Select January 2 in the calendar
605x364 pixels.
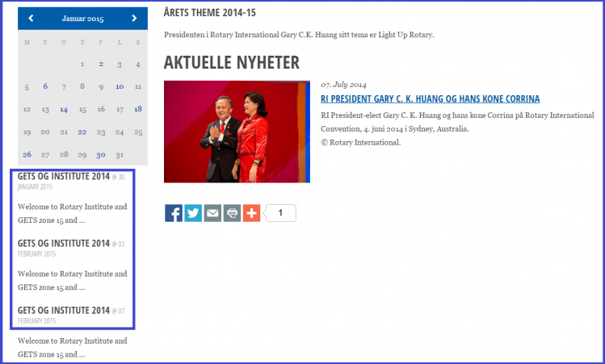pos(101,65)
